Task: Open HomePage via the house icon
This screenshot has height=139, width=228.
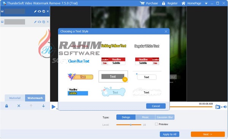Action: [x=184, y=3]
